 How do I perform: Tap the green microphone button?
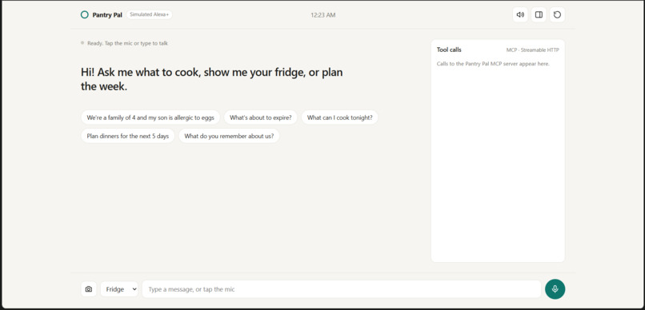(x=555, y=289)
